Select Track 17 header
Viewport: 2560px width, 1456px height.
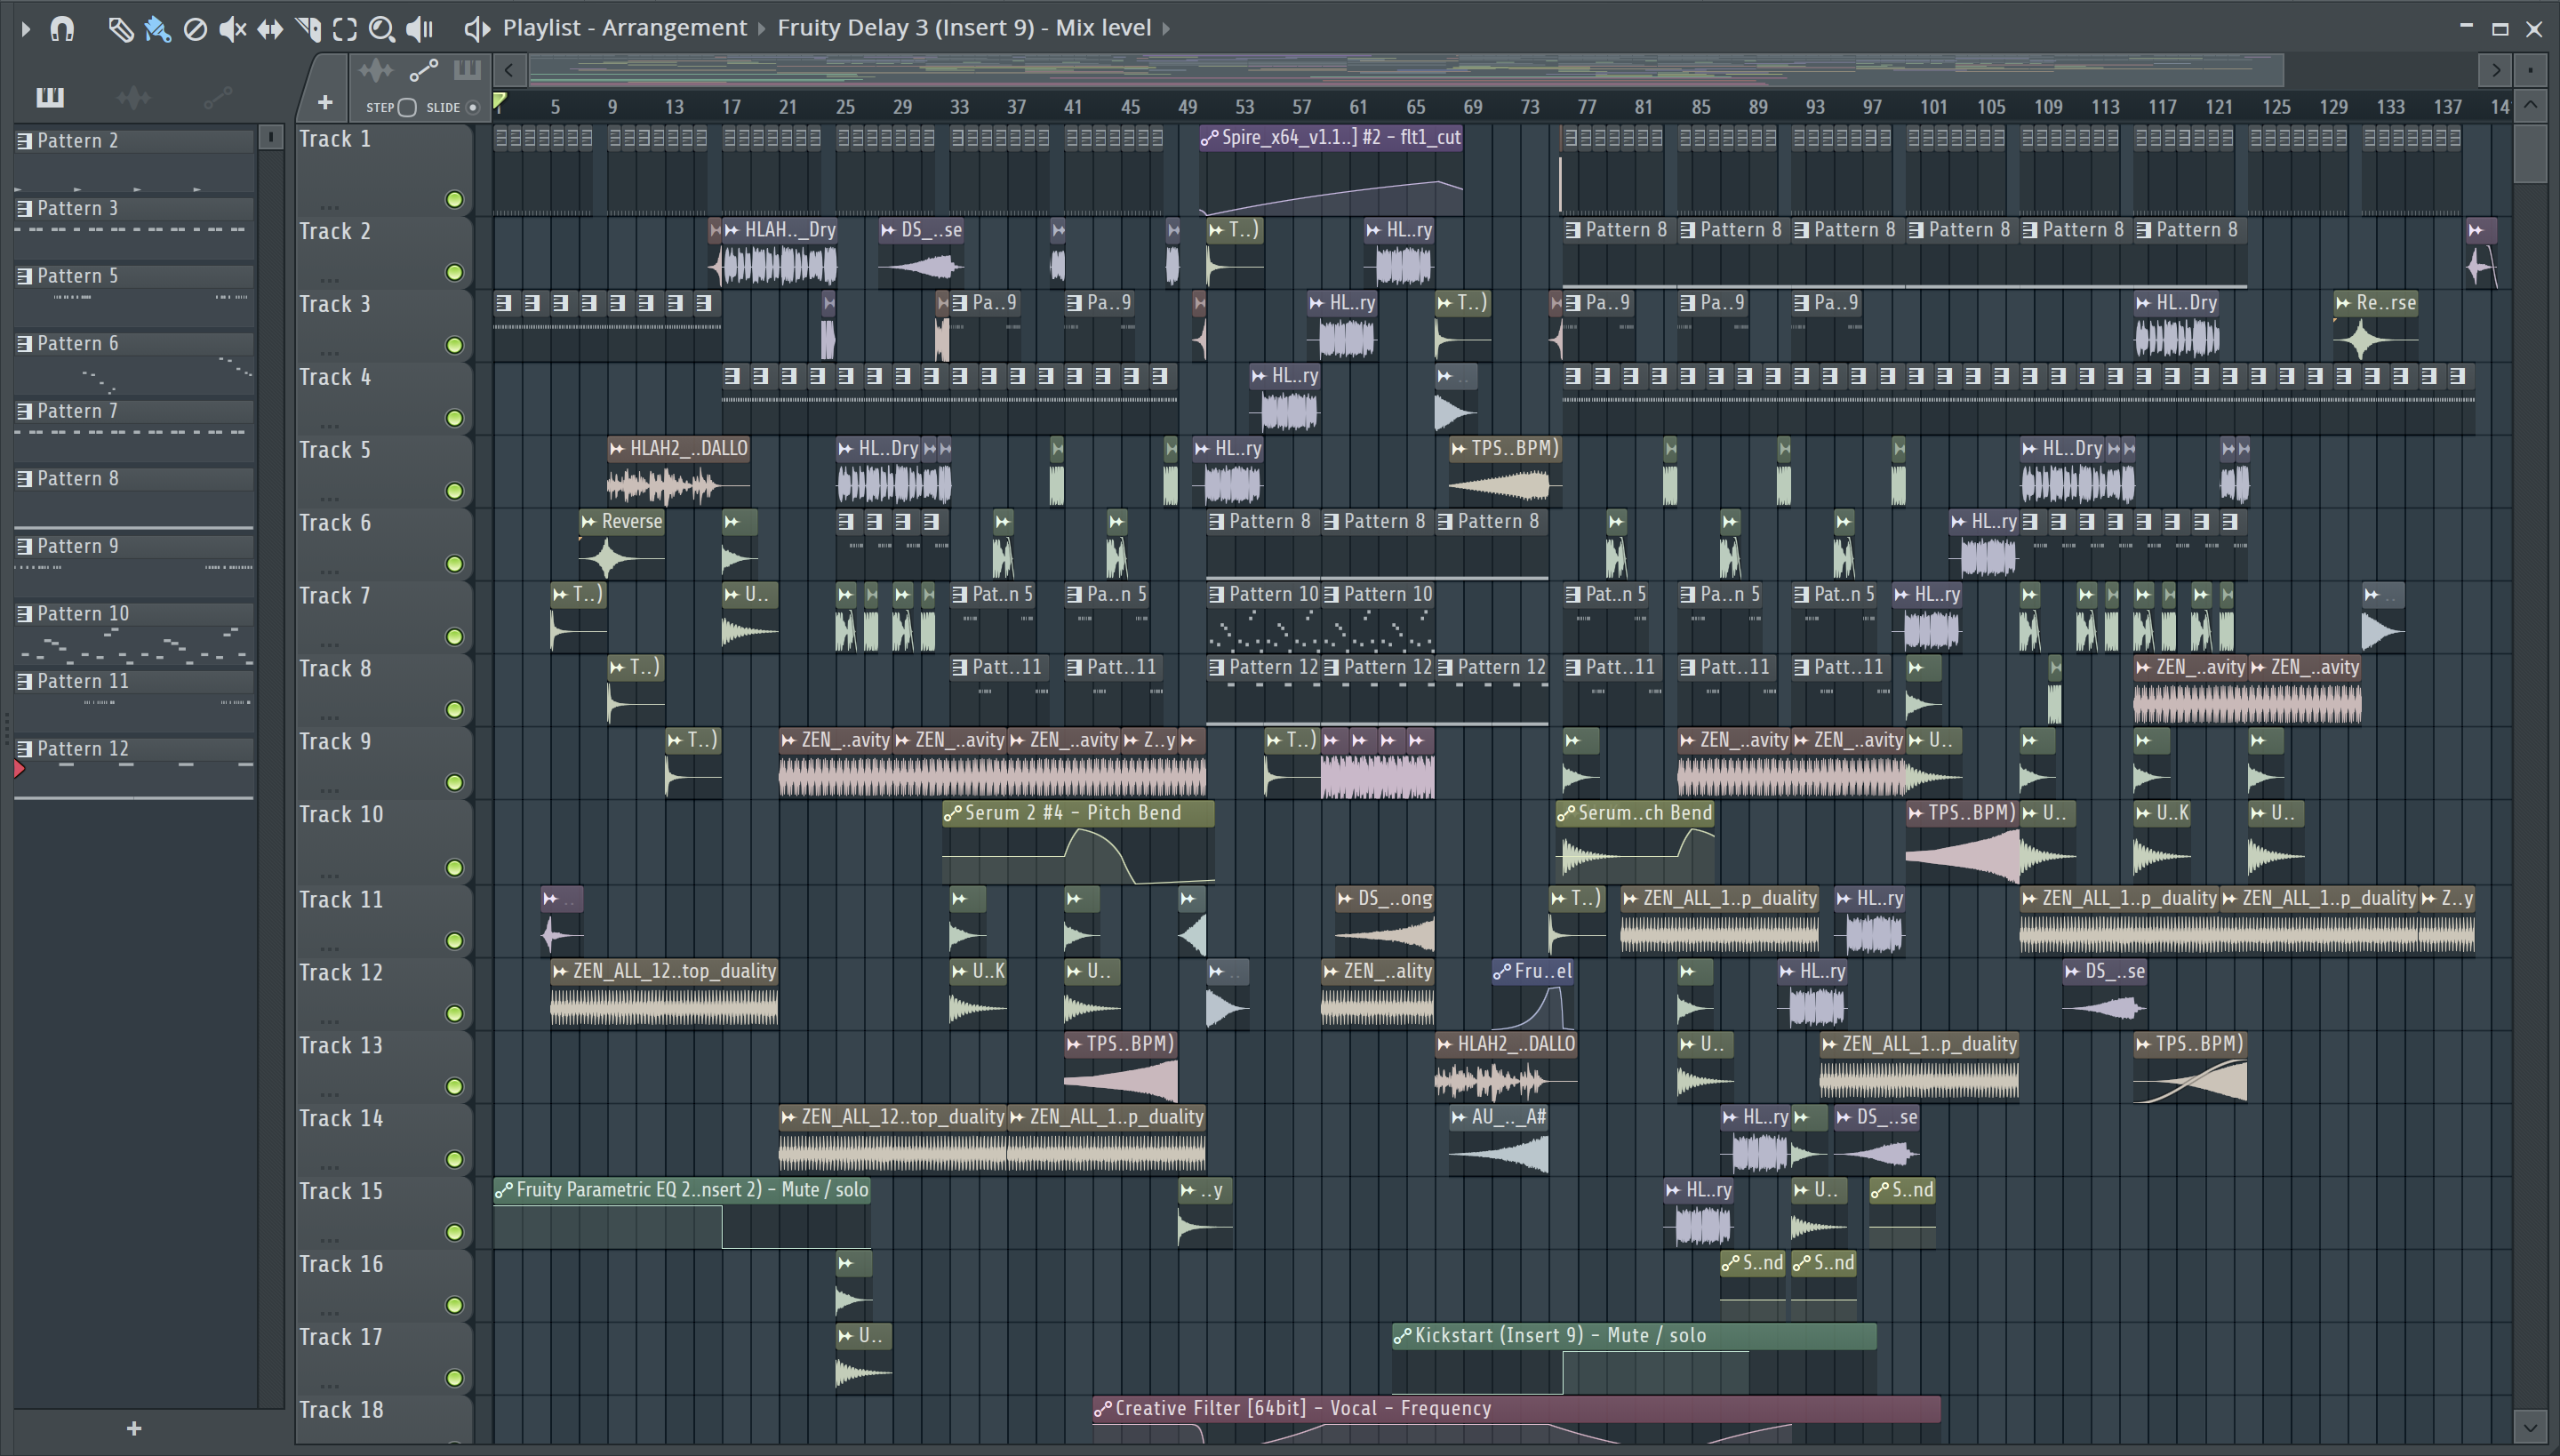(x=383, y=1358)
